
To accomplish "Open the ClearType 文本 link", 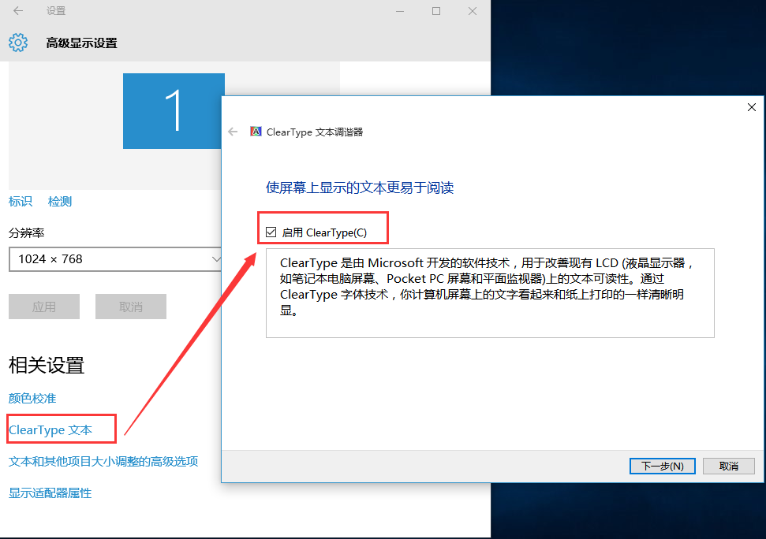I will click(x=50, y=429).
